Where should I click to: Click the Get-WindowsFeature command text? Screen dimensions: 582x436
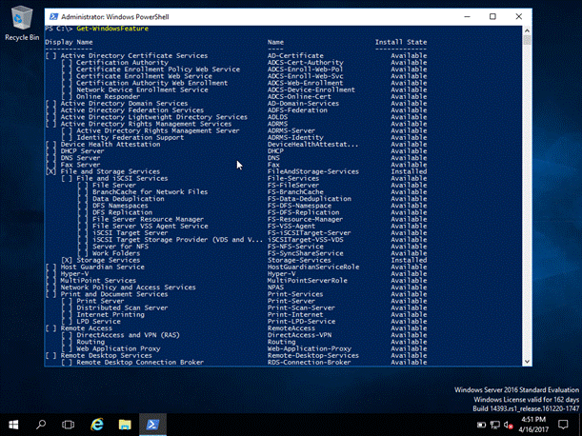click(x=112, y=29)
